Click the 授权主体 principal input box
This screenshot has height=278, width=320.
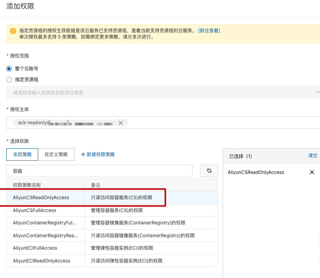[163, 123]
